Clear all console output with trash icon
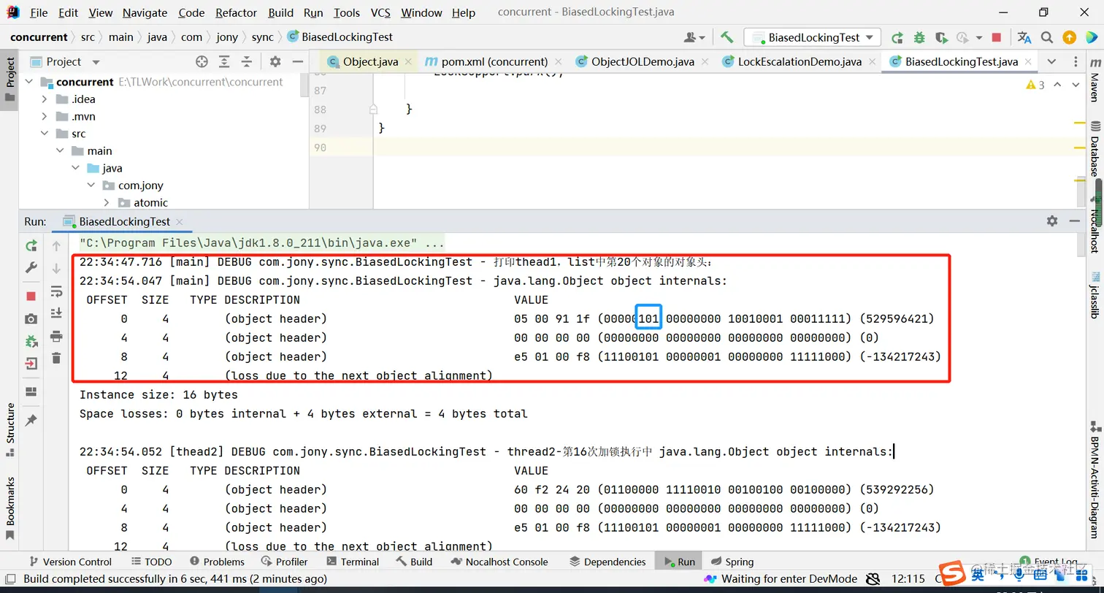Image resolution: width=1104 pixels, height=593 pixels. coord(56,358)
